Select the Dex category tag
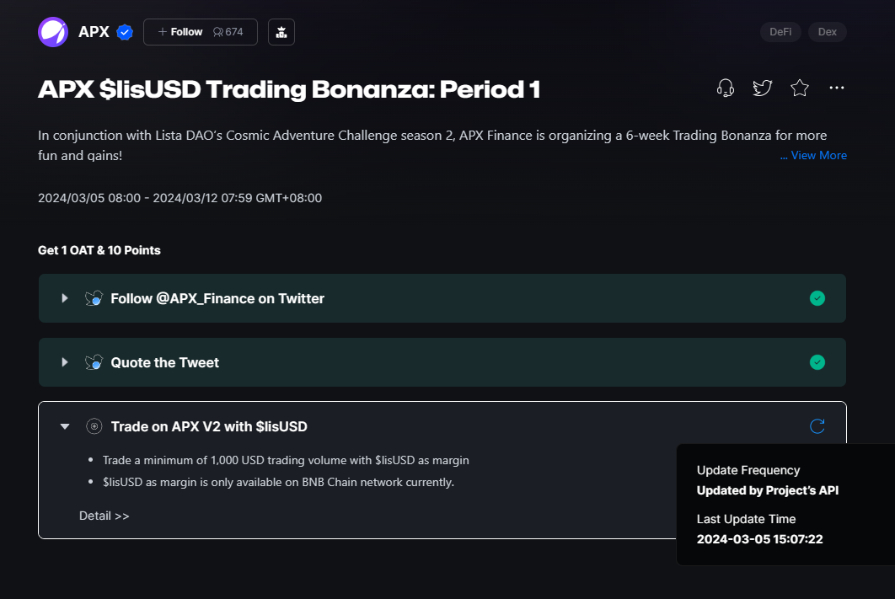Viewport: 895px width, 599px height. click(x=828, y=32)
